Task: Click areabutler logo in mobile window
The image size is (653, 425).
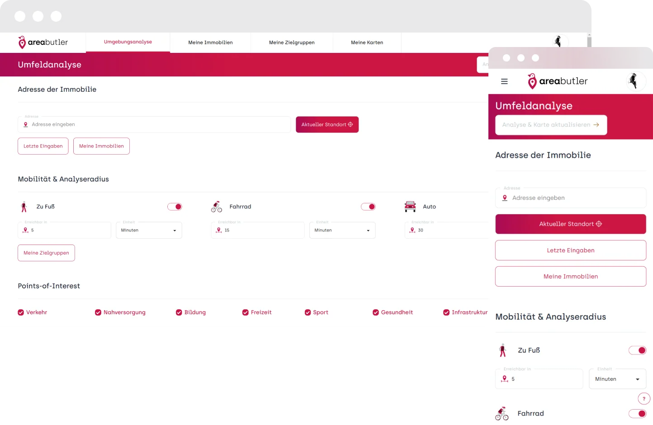Action: [558, 81]
